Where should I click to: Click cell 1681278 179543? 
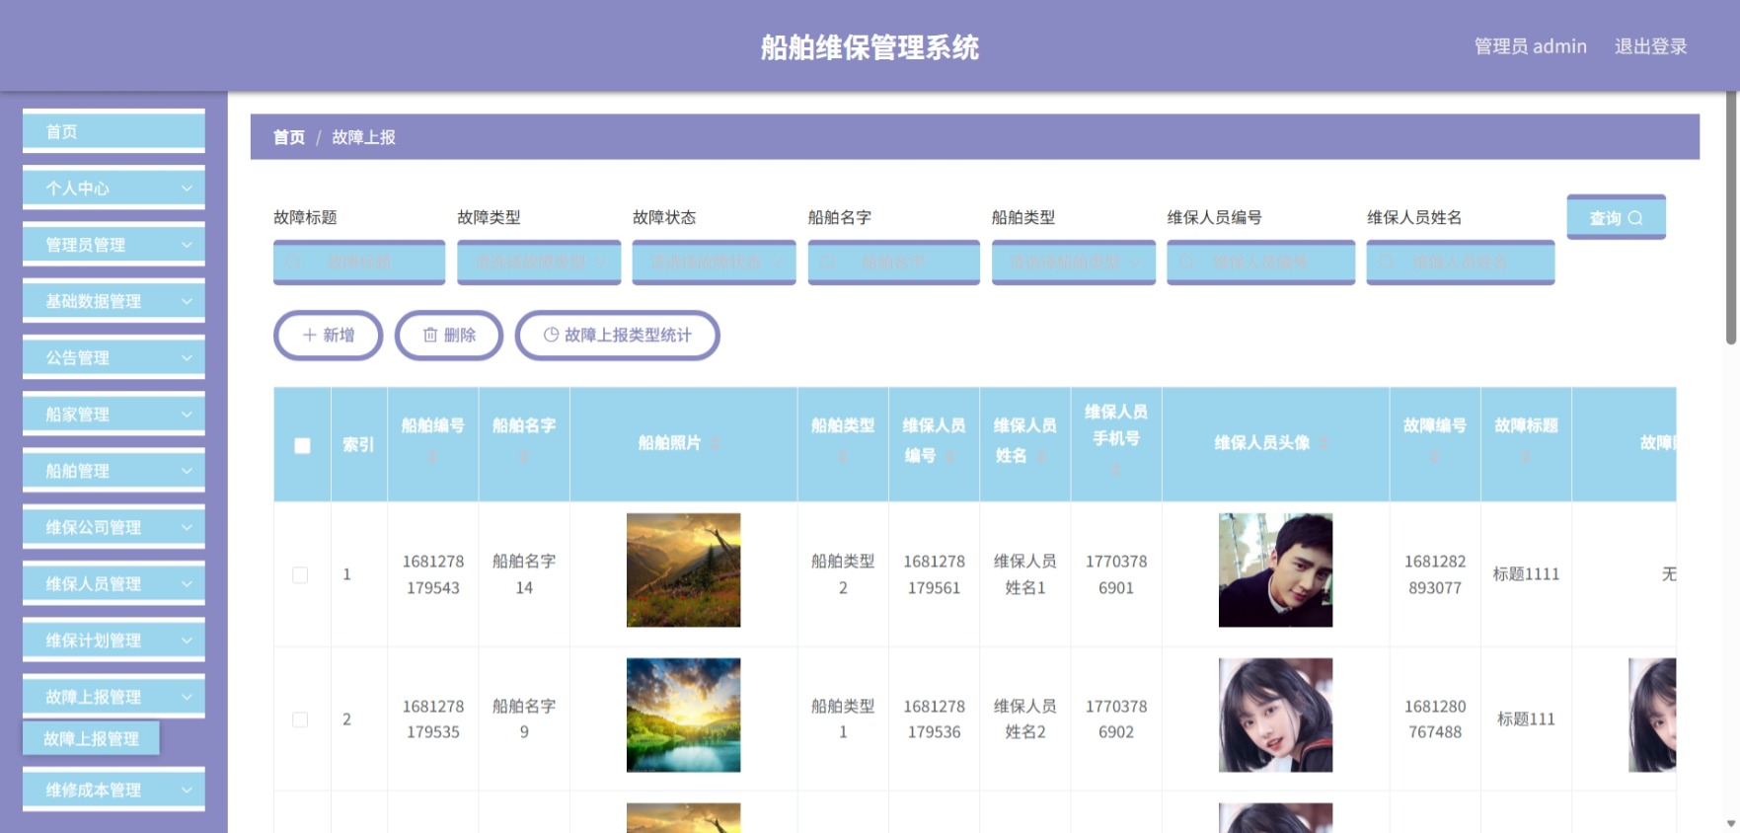tap(432, 574)
